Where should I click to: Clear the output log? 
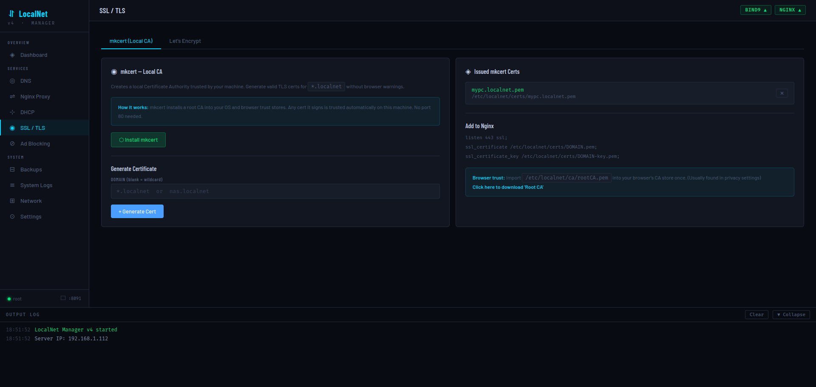756,315
